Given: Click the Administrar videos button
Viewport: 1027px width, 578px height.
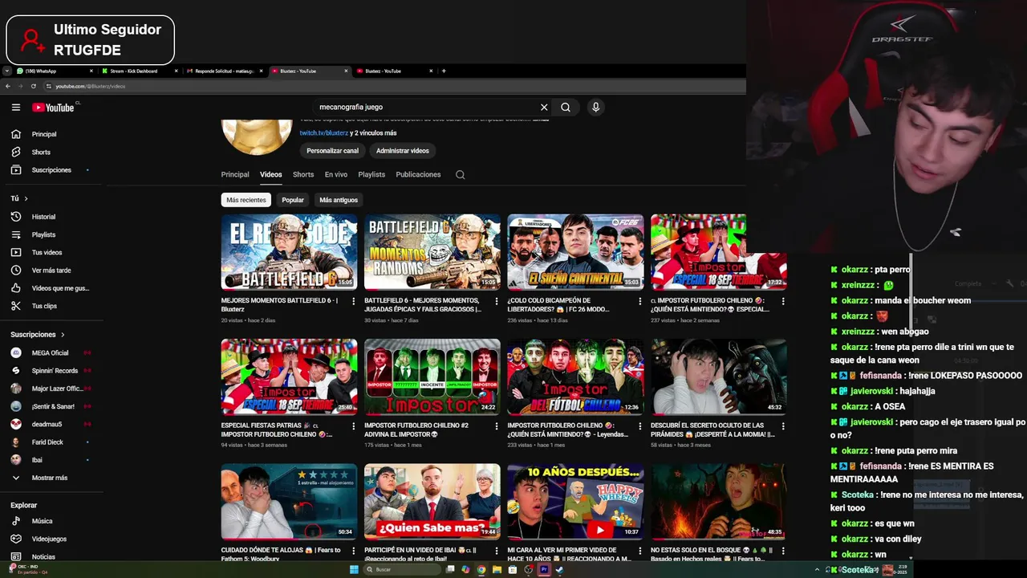Looking at the screenshot, I should [403, 151].
